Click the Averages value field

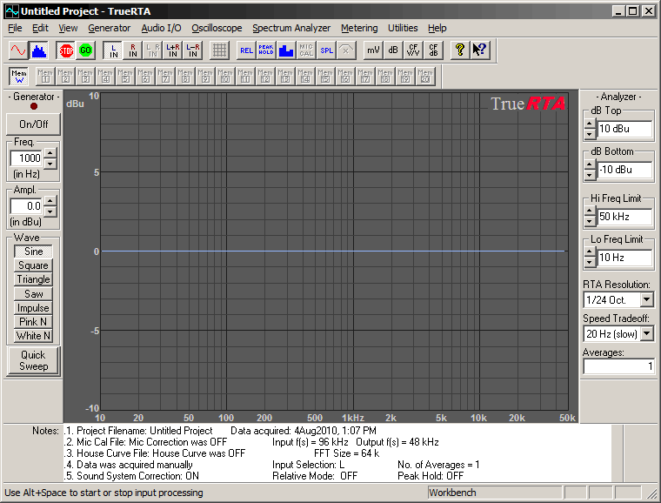click(x=618, y=366)
